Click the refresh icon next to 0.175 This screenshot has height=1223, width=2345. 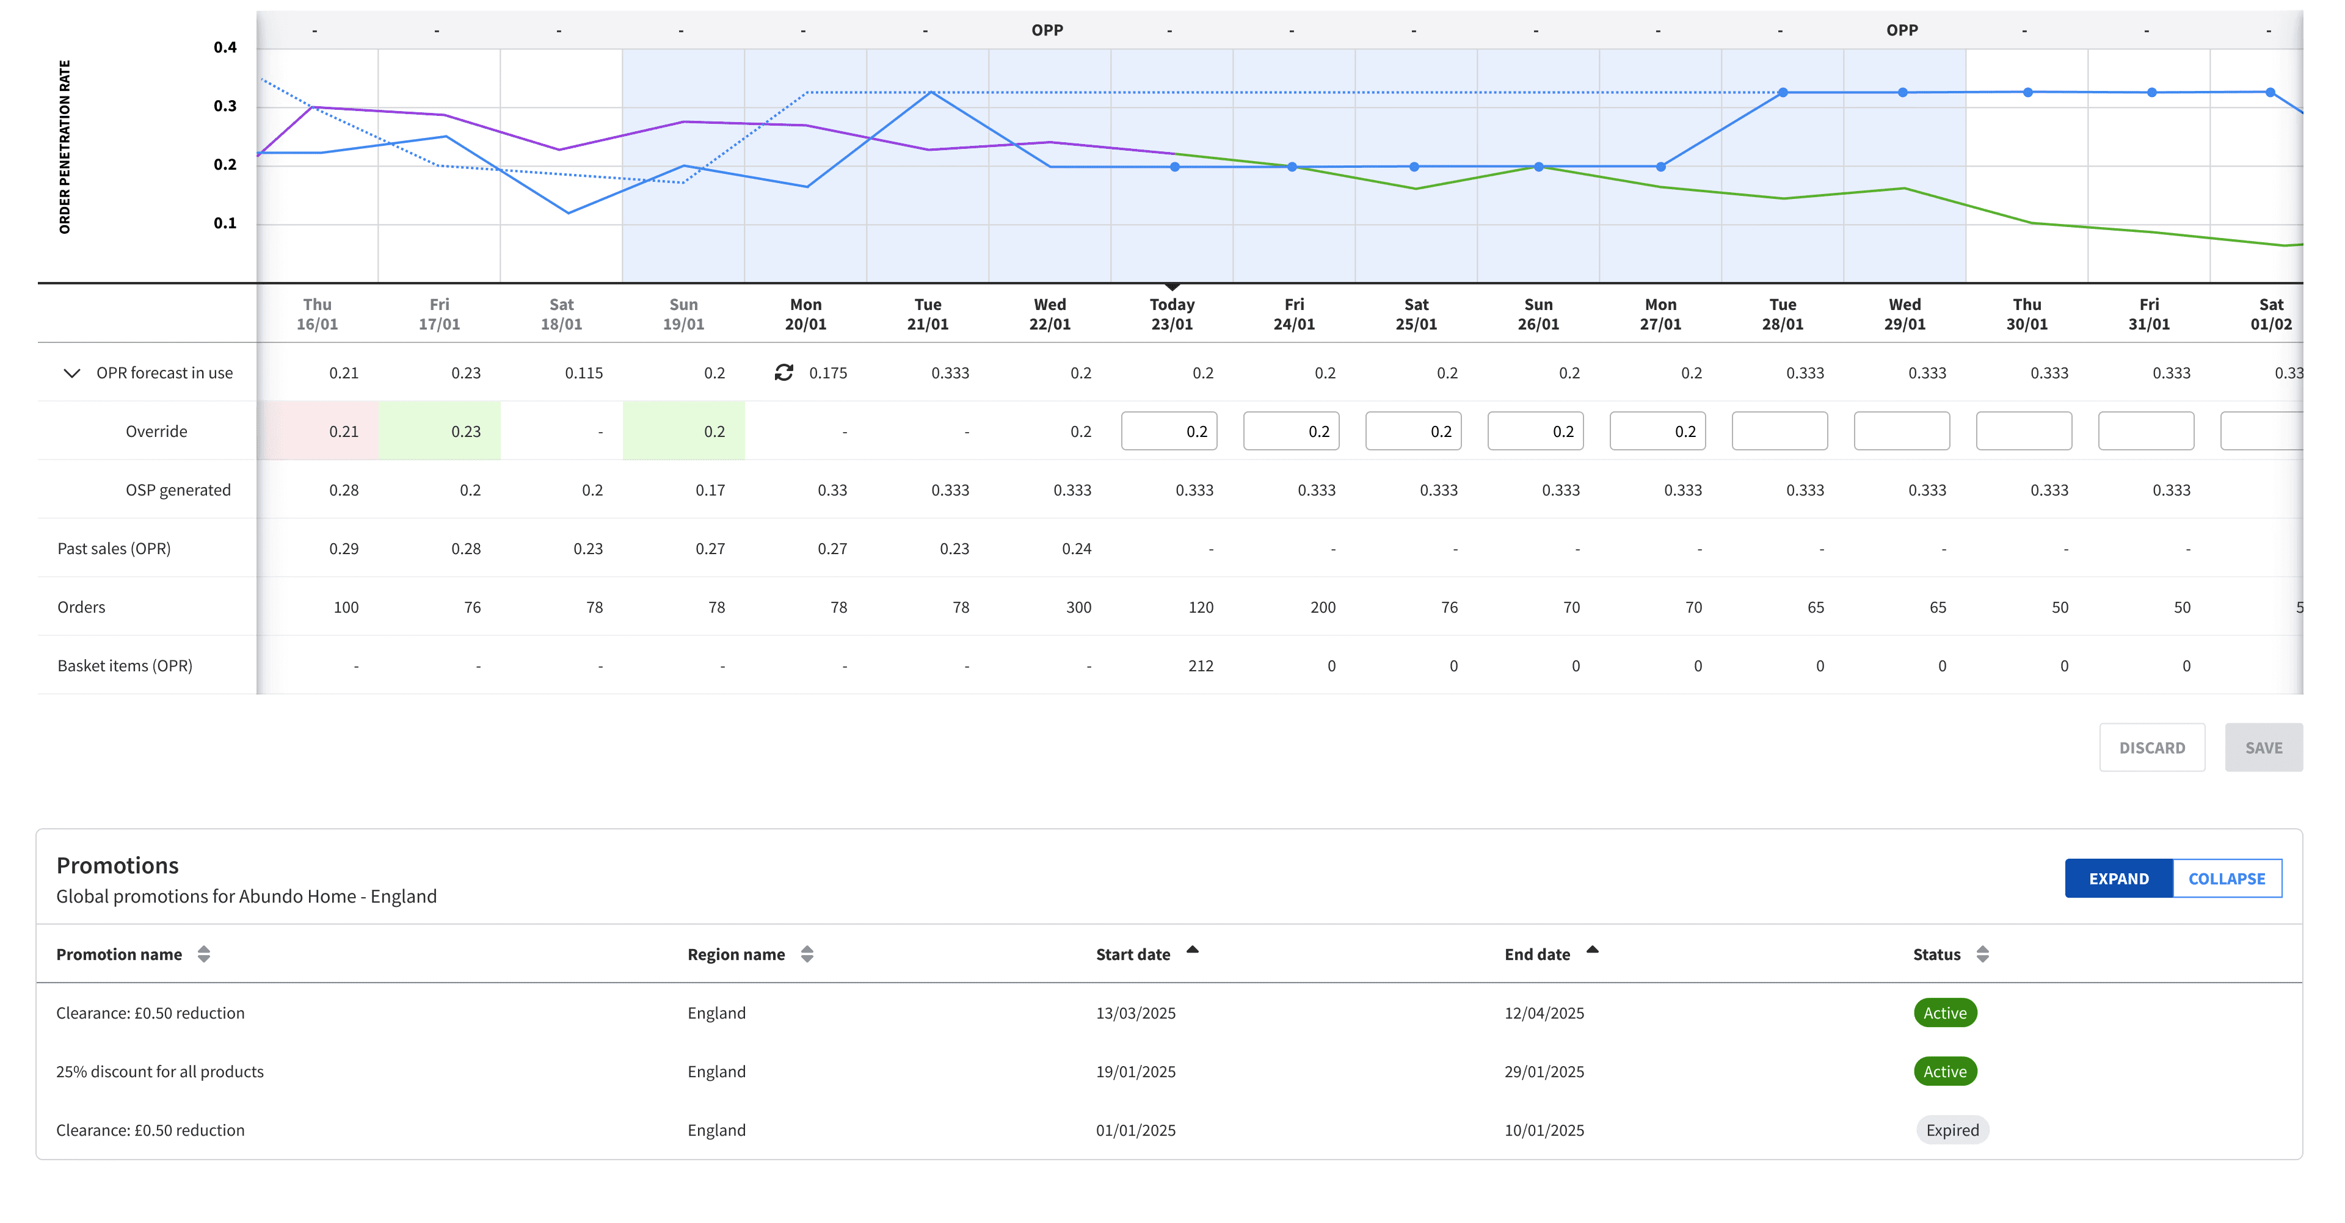point(783,372)
